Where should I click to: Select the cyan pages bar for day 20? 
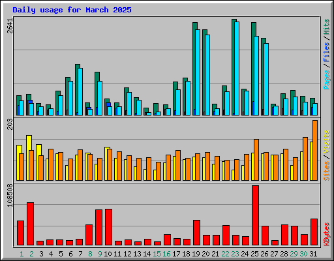[207, 75]
